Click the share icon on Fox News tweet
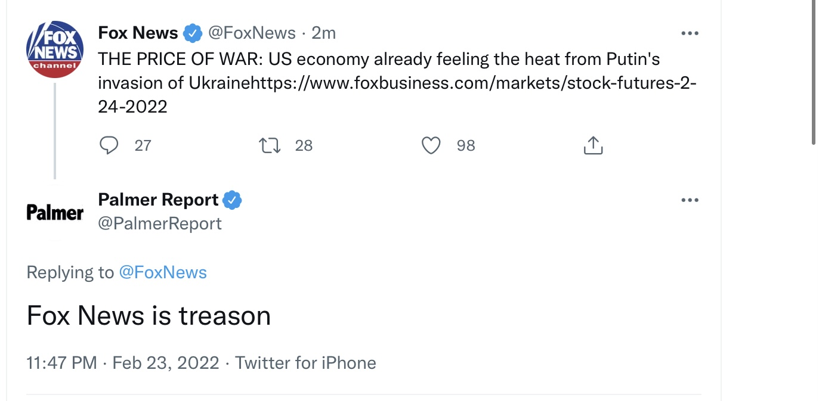819x401 pixels. (x=592, y=145)
